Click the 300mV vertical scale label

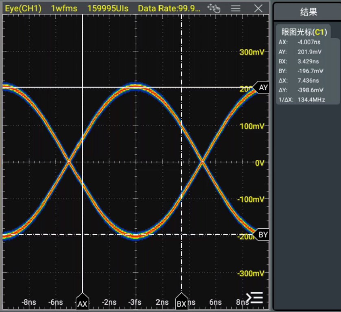click(252, 52)
